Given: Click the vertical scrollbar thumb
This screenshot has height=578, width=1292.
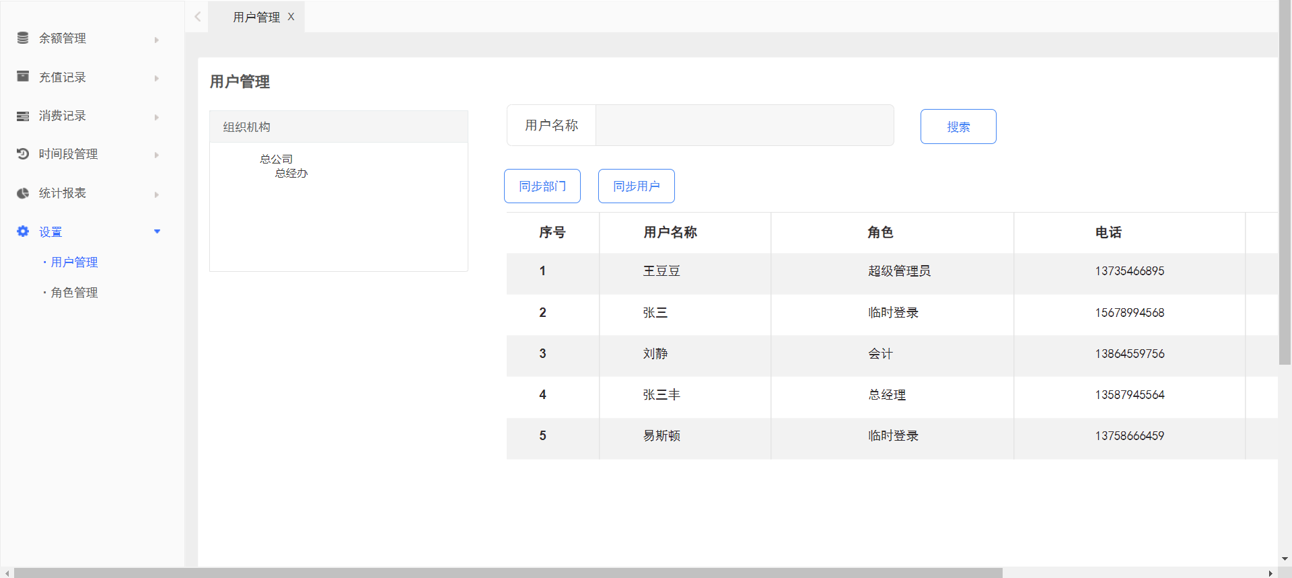Looking at the screenshot, I should [1285, 182].
